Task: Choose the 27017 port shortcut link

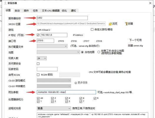Action: [86, 41]
